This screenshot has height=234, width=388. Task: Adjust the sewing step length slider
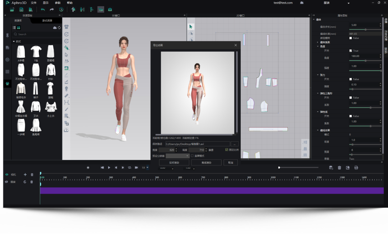pos(365,29)
